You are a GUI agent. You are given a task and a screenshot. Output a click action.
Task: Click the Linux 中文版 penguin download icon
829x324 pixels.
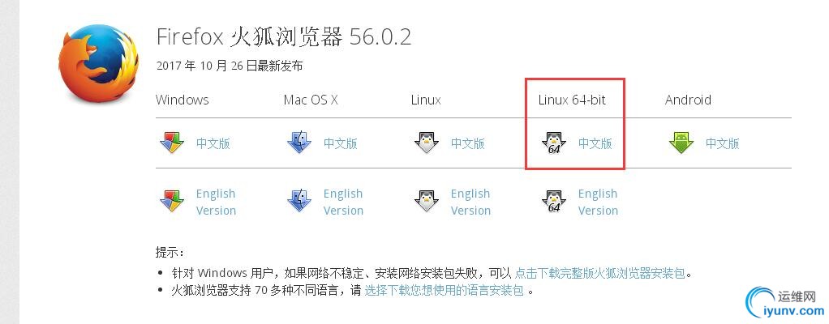[427, 143]
